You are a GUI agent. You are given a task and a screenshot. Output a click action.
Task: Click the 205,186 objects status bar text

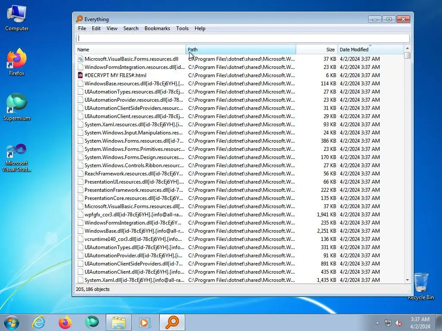[93, 289]
